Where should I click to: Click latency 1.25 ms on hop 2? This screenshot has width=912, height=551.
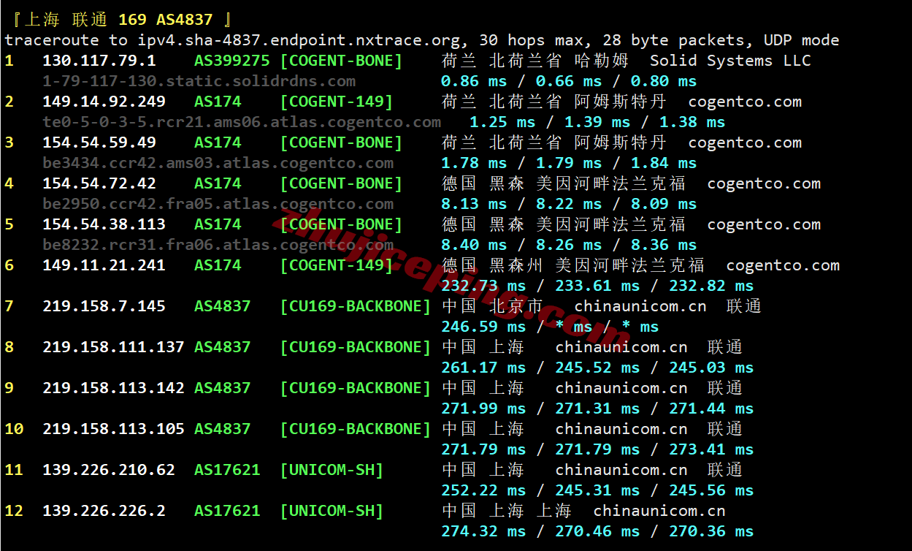click(x=502, y=122)
